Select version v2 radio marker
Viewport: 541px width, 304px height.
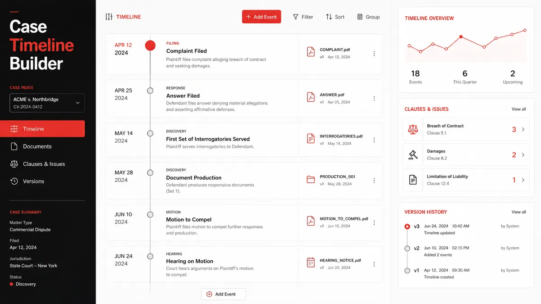coord(408,248)
